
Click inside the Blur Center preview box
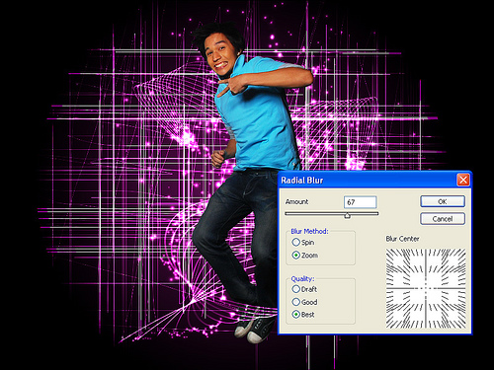click(426, 288)
